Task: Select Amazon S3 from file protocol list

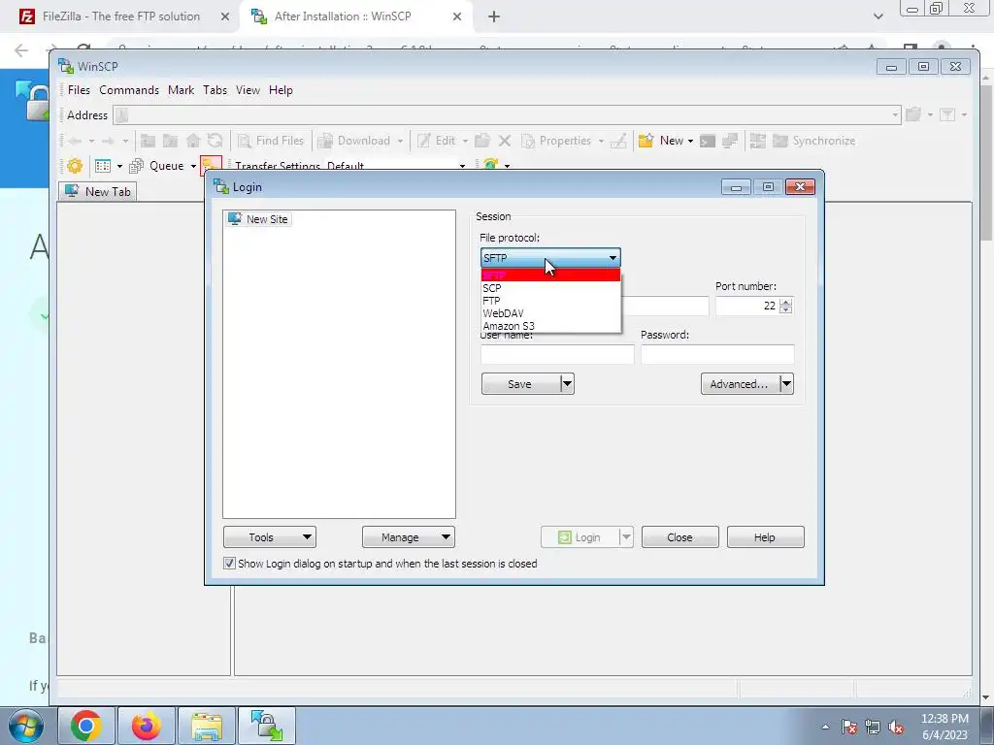Action: point(550,326)
